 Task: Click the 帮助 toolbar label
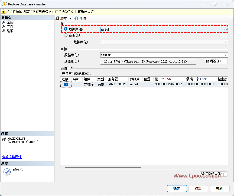[x=83, y=18]
